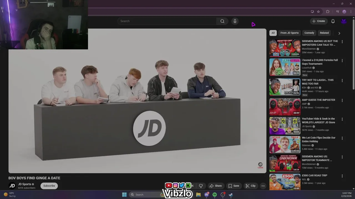Open the weather widget showing 33°C Sunny

9,195
